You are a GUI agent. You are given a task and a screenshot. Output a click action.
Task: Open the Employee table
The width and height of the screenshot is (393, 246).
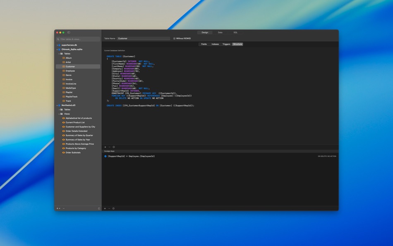click(x=70, y=70)
